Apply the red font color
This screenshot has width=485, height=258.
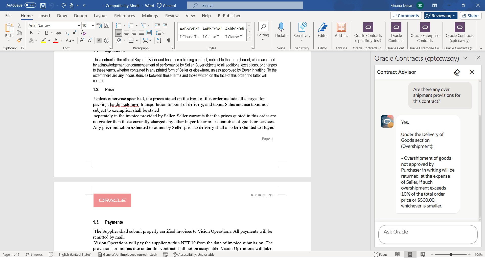click(x=56, y=40)
